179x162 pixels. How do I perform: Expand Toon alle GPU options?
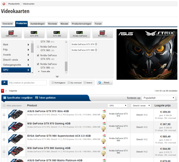[x=44, y=71]
